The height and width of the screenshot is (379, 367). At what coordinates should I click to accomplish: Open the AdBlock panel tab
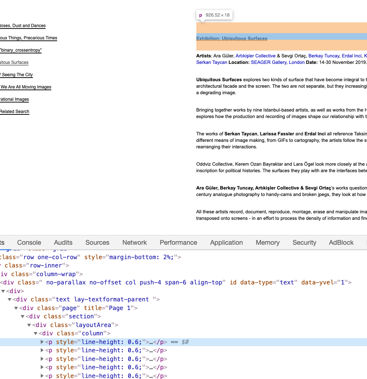click(341, 243)
